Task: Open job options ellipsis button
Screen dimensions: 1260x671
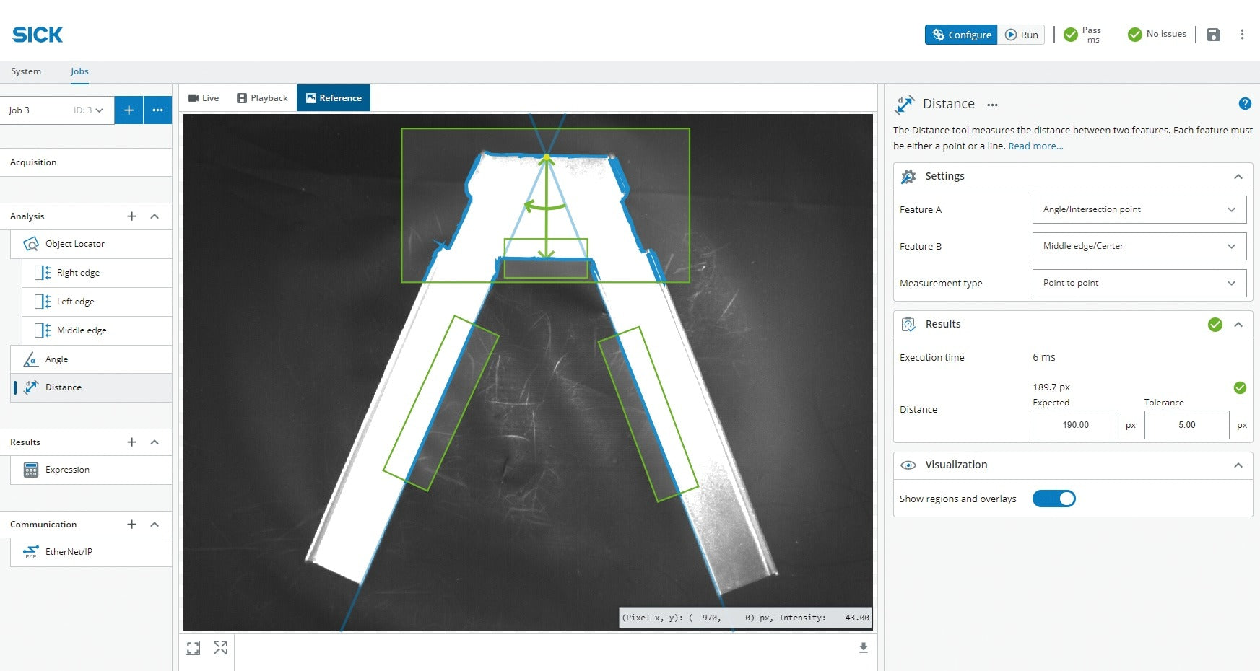Action: (157, 110)
